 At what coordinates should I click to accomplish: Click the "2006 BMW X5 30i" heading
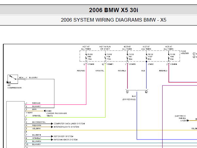point(113,10)
